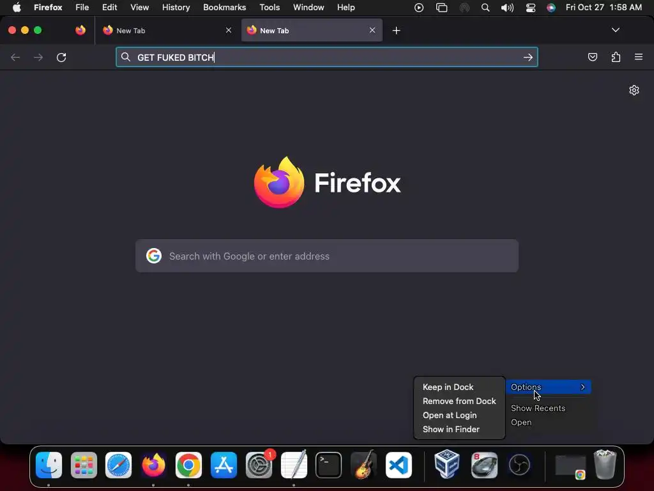Close the first New Tab
The image size is (654, 491).
point(229,30)
